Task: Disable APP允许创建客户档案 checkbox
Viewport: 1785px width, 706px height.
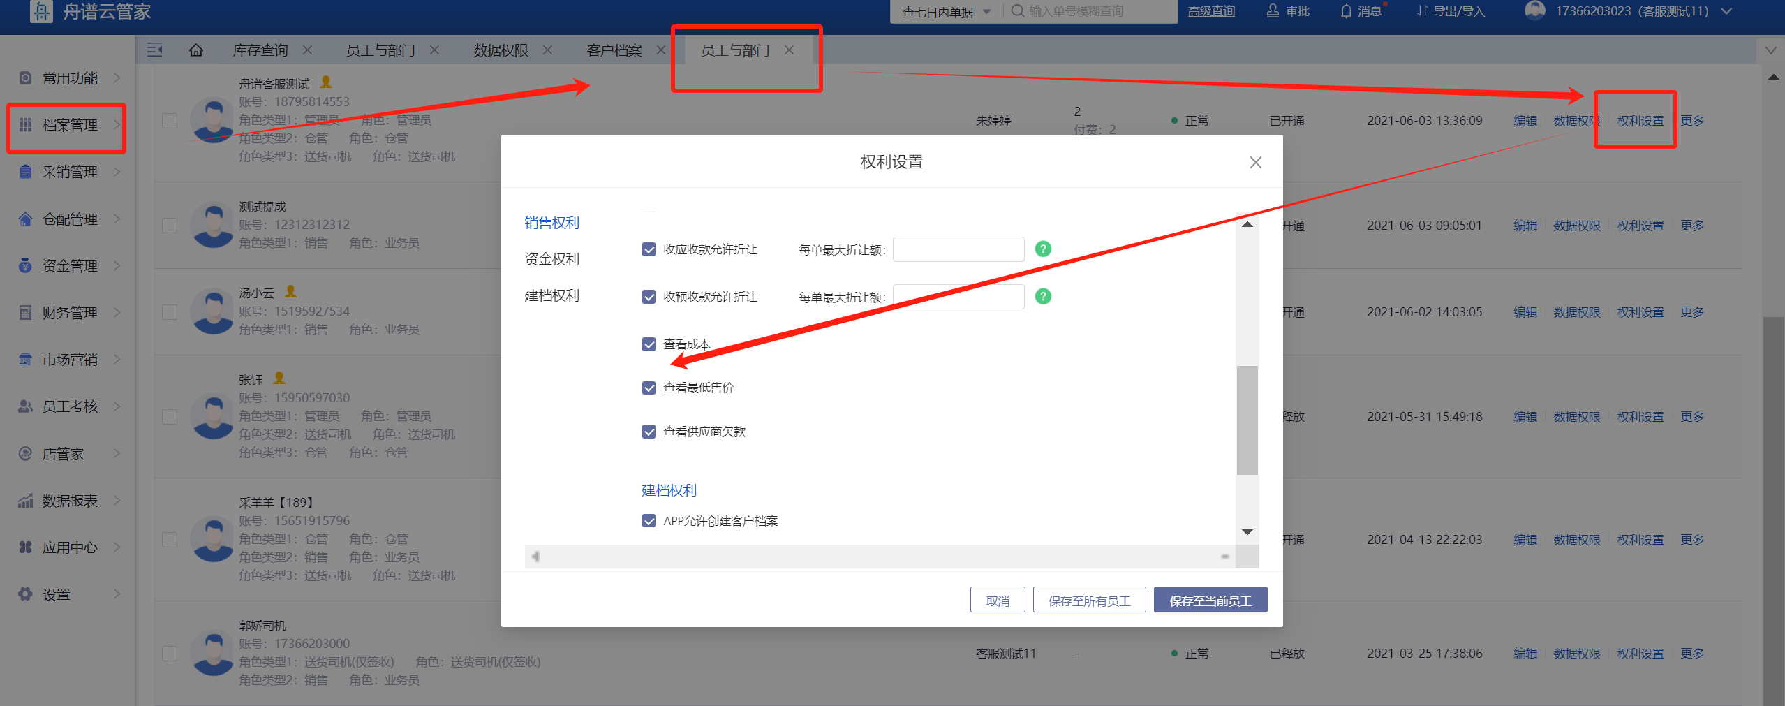Action: click(x=649, y=521)
